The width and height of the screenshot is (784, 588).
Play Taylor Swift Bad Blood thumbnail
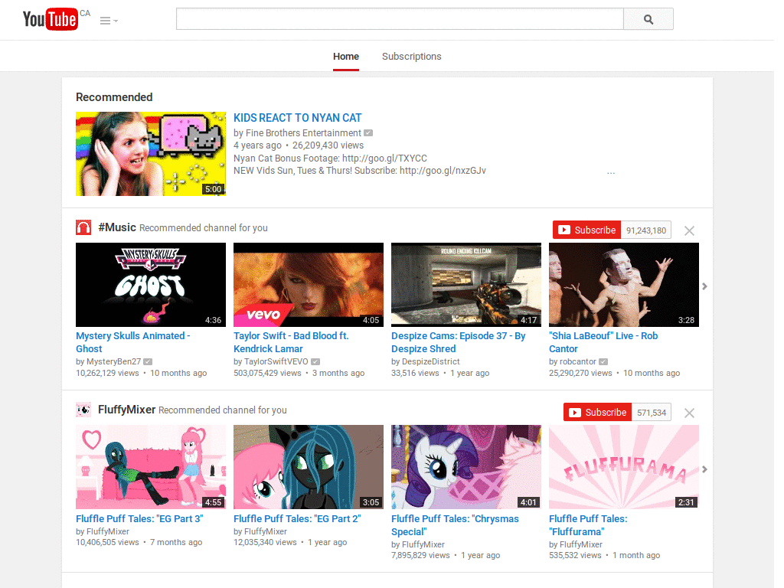[309, 285]
